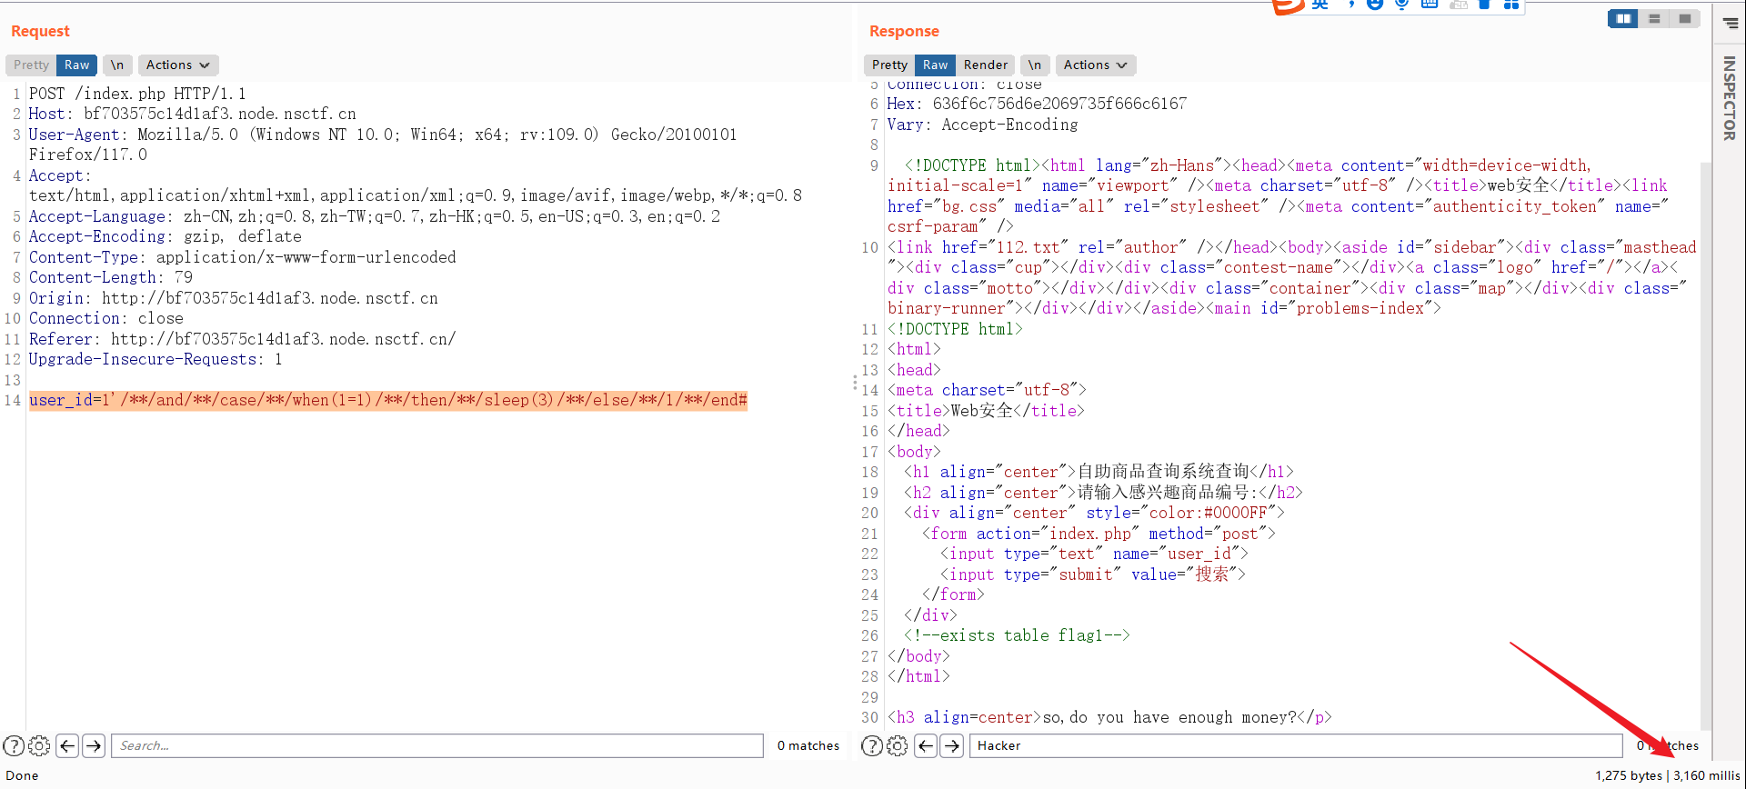Switch Response view to Pretty tab
The height and width of the screenshot is (789, 1746).
pyautogui.click(x=889, y=65)
